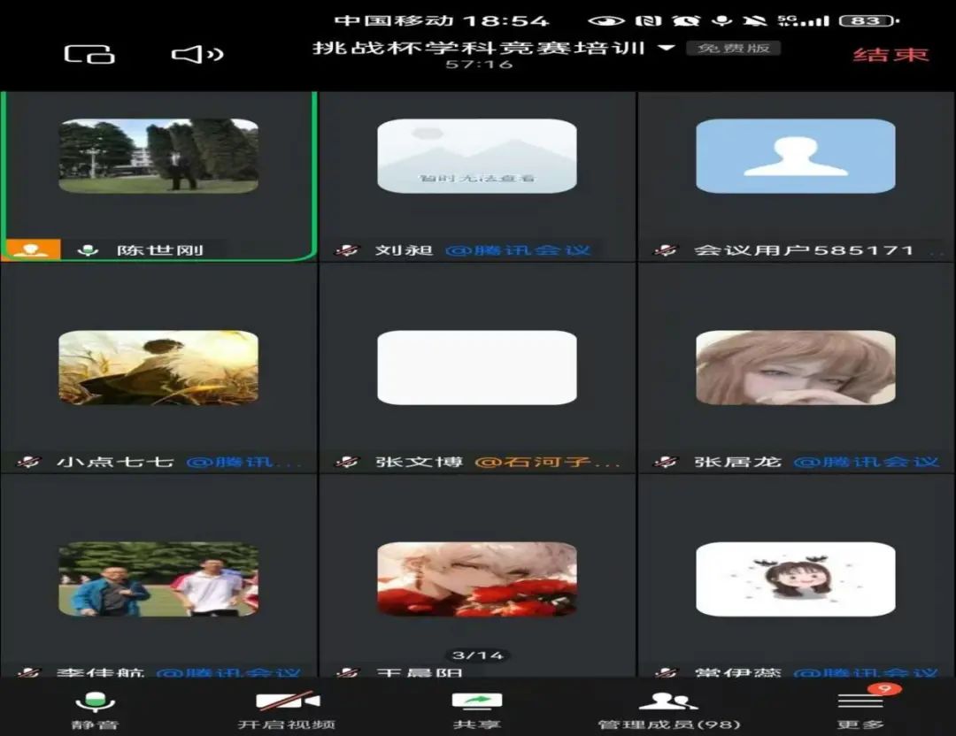Image resolution: width=956 pixels, height=736 pixels.
Task: Tap the 3/14 page indicator
Action: pos(477,655)
